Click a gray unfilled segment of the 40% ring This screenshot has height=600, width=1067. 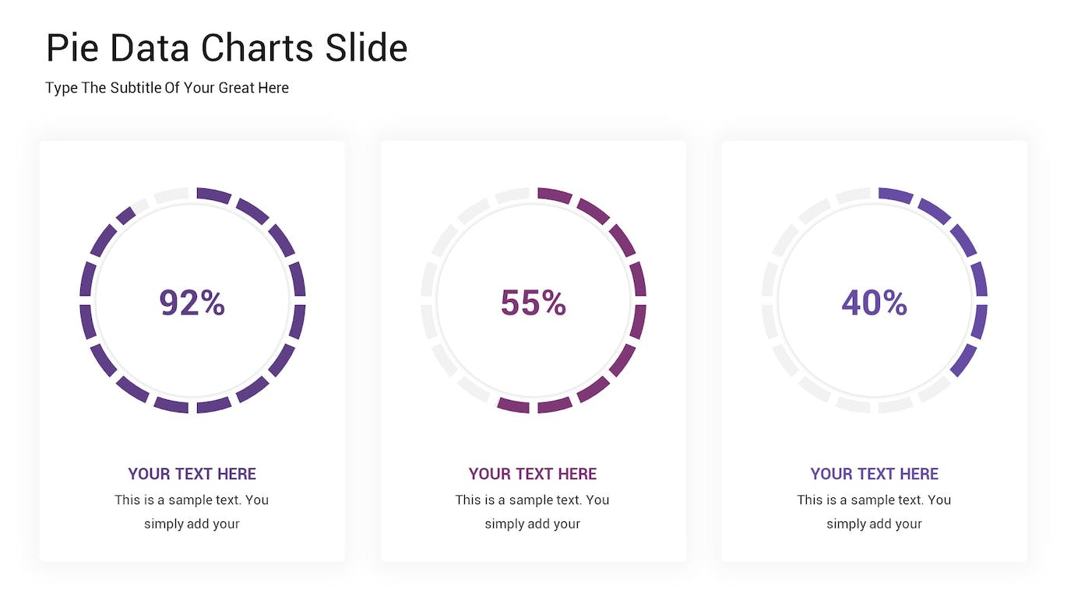(770, 321)
